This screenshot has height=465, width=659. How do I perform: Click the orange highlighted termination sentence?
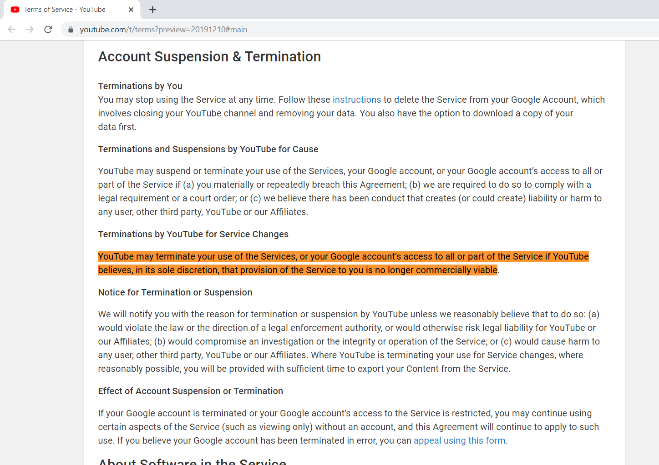click(x=344, y=263)
